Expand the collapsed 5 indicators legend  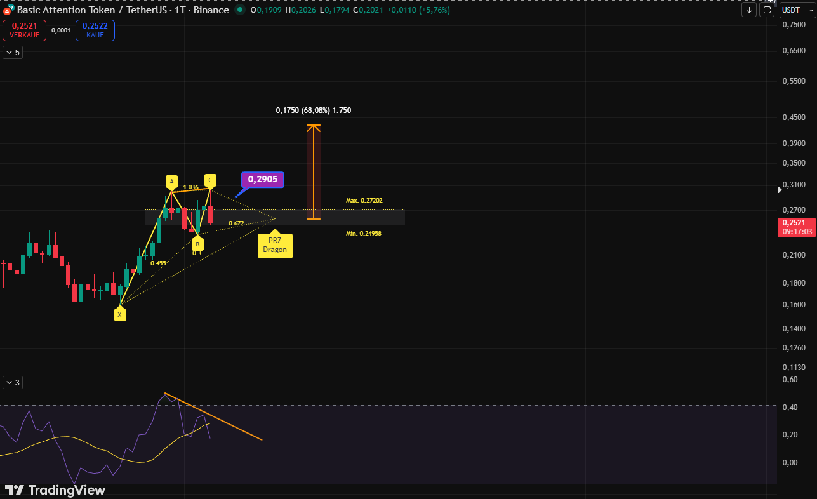click(13, 53)
